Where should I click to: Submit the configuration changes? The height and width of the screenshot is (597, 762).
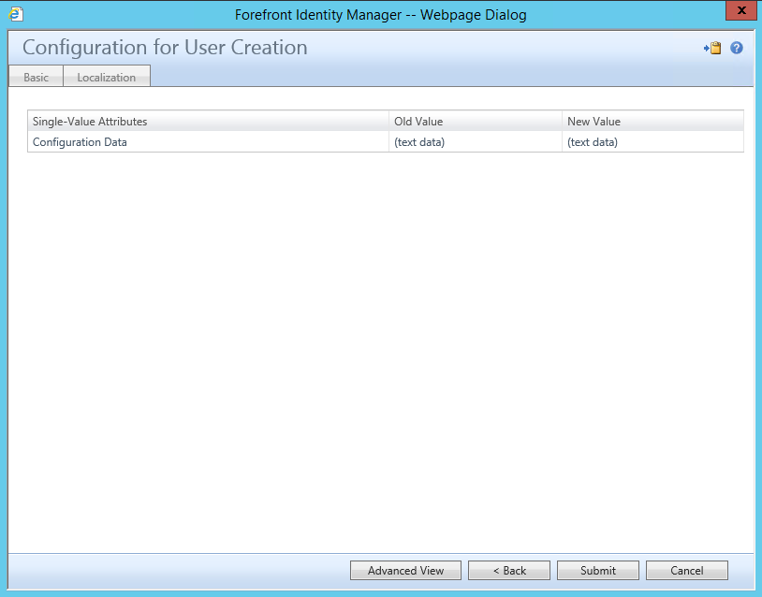598,570
